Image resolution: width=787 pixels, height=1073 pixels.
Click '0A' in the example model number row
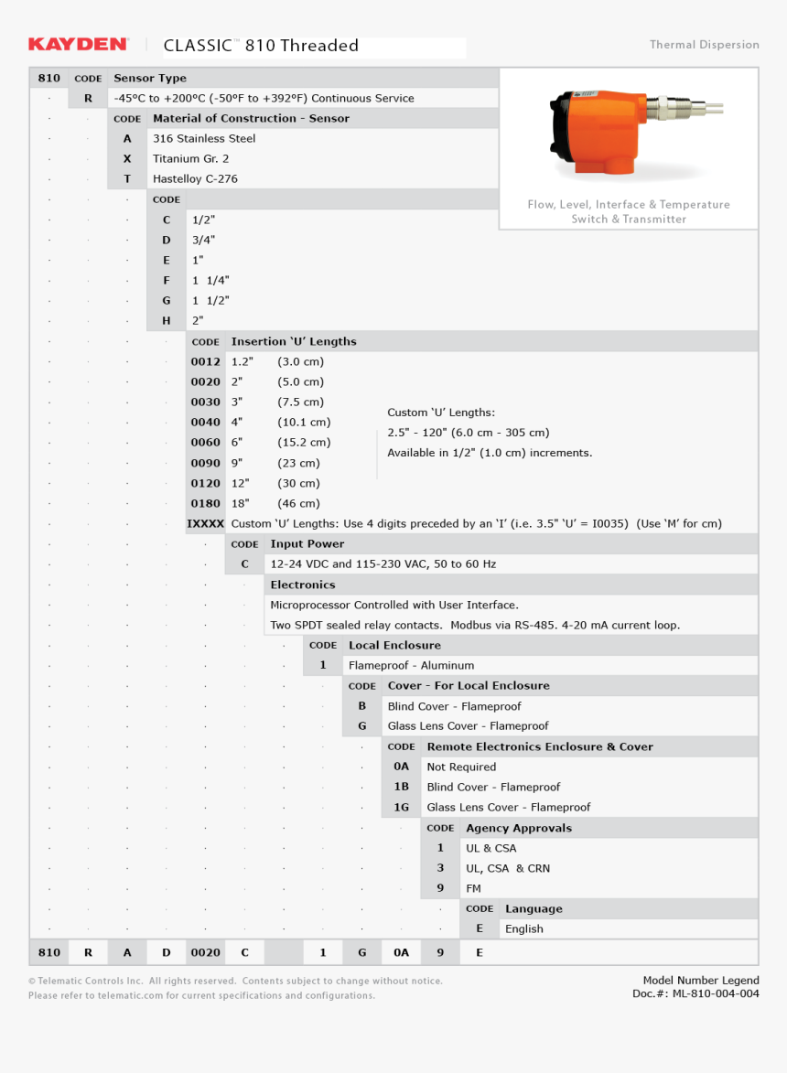[401, 952]
